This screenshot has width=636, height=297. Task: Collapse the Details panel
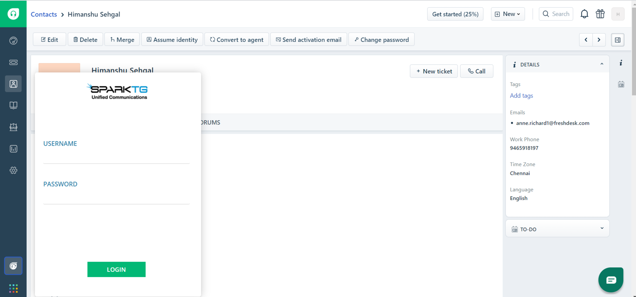(x=602, y=64)
